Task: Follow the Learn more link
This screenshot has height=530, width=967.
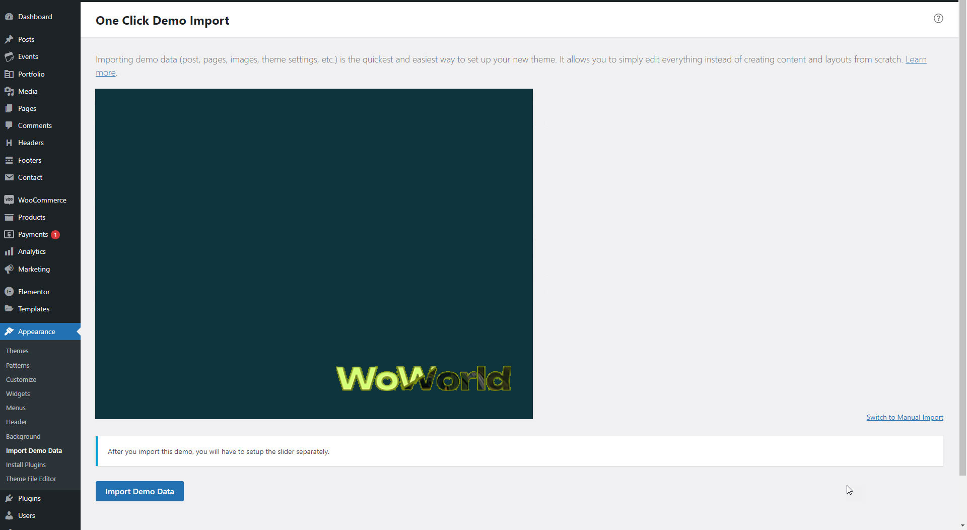Action: (916, 59)
